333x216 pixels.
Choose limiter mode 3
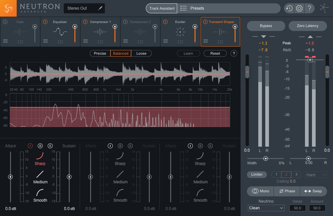point(296,174)
